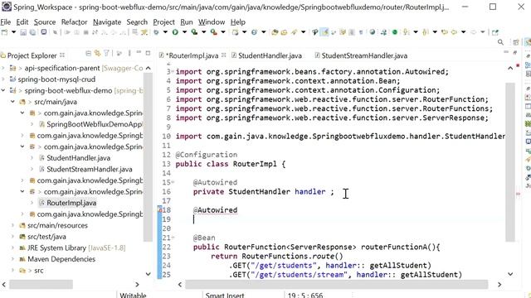Open the Project Explorer View Menu
The height and width of the screenshot is (298, 531).
click(129, 53)
